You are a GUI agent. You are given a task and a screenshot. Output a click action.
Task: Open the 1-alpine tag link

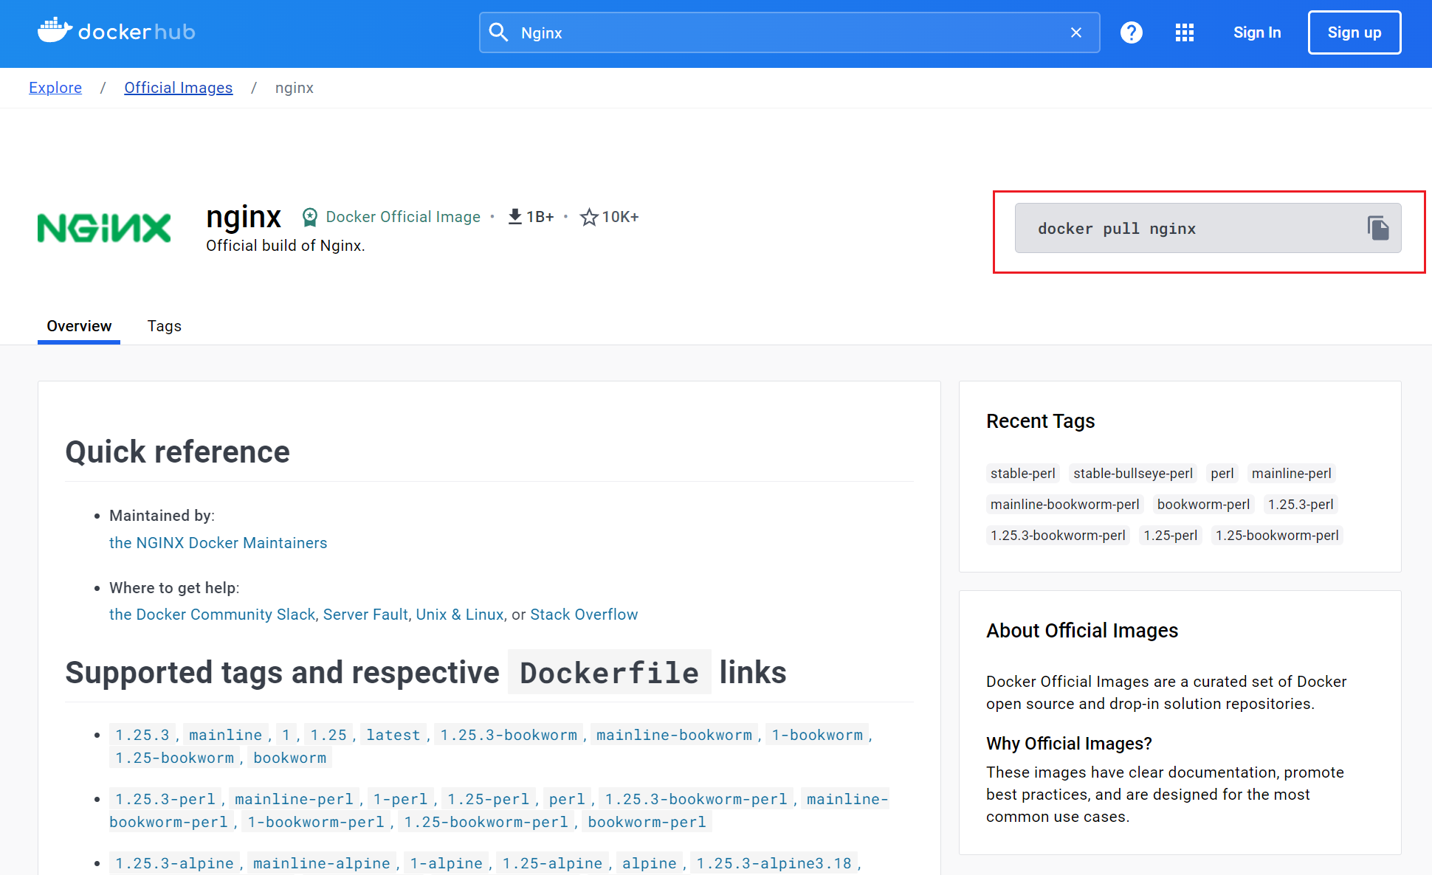[x=446, y=863]
